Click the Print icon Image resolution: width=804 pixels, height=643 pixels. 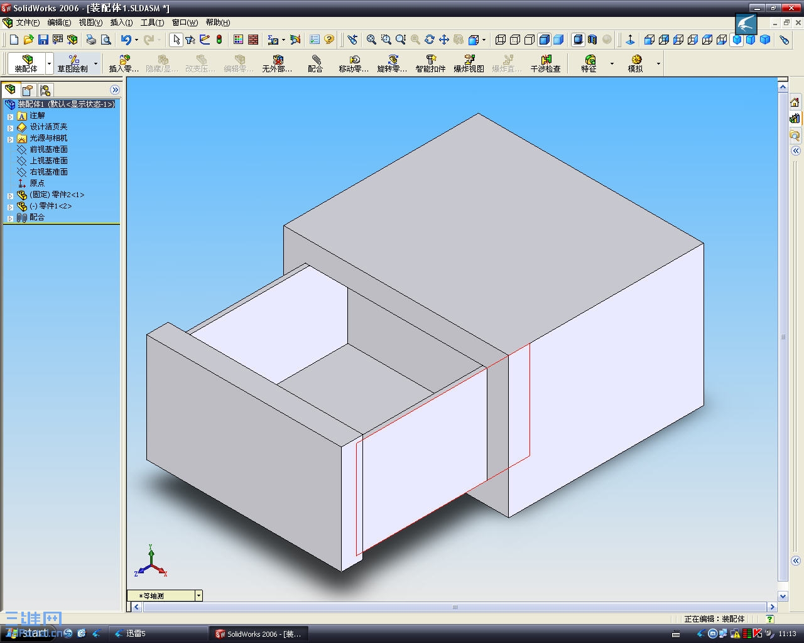click(x=92, y=40)
